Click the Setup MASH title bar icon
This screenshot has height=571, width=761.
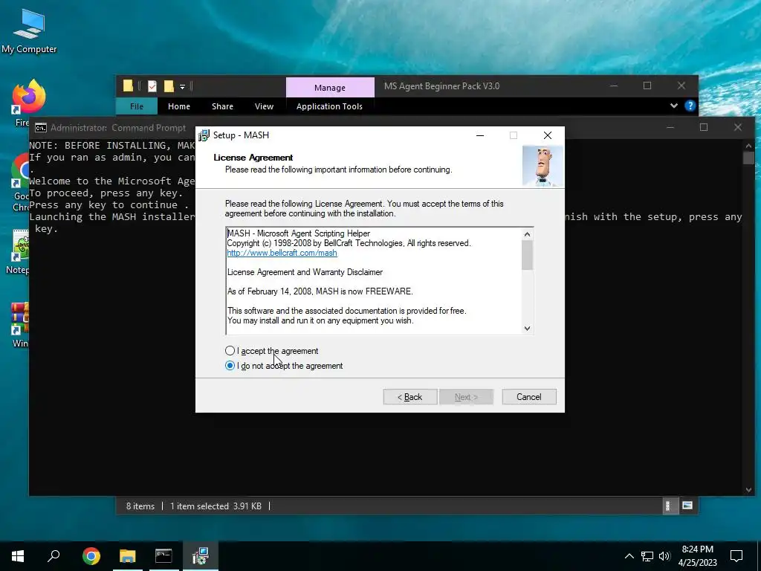coord(204,135)
